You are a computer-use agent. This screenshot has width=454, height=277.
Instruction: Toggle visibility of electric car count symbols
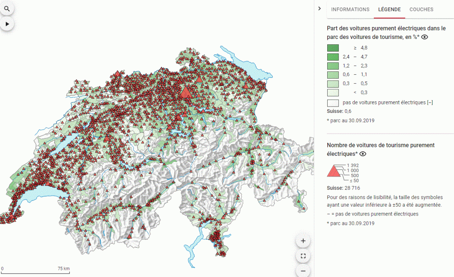coord(363,154)
